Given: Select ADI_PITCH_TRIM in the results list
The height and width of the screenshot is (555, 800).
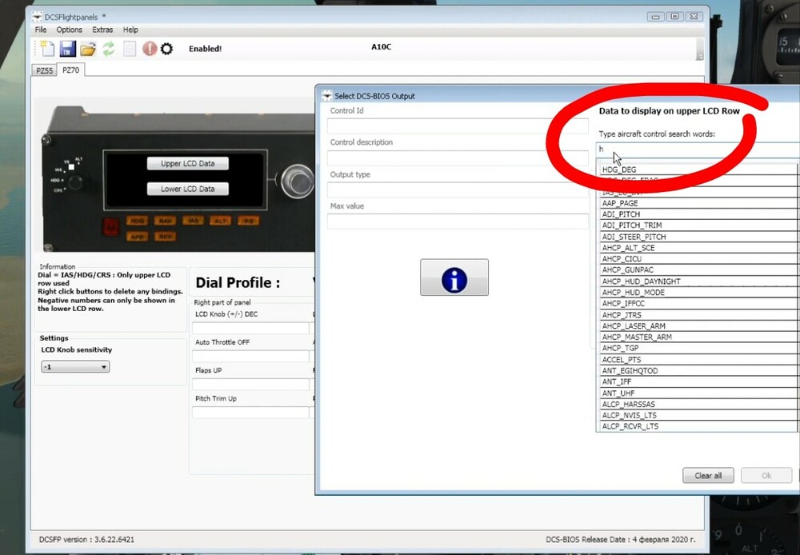Looking at the screenshot, I should point(698,226).
